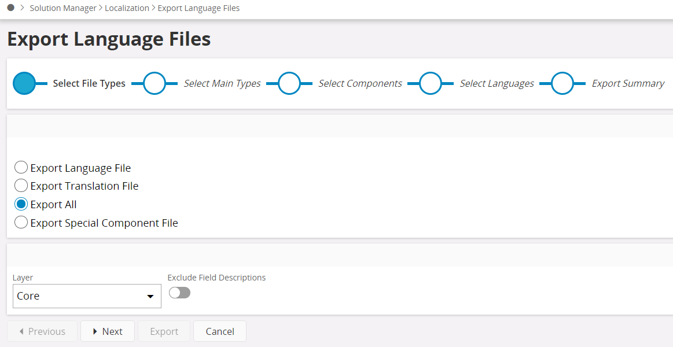673x347 pixels.
Task: Choose the Export Translation File option
Action: point(21,186)
